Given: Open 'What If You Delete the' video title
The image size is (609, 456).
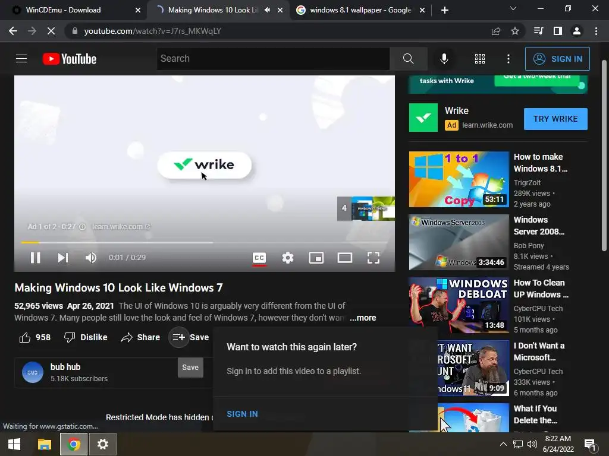Looking at the screenshot, I should point(536,414).
